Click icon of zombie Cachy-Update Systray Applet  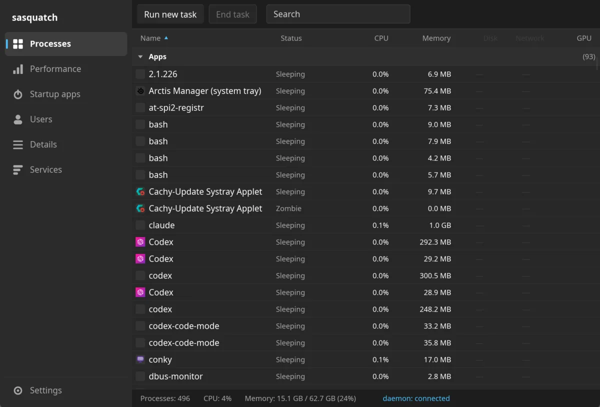(x=140, y=208)
